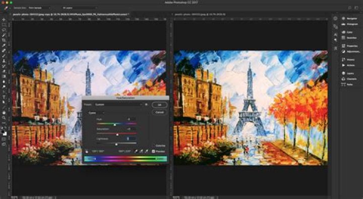Select the first eyedropper in dialog
This screenshot has width=363, height=199.
tap(136, 151)
